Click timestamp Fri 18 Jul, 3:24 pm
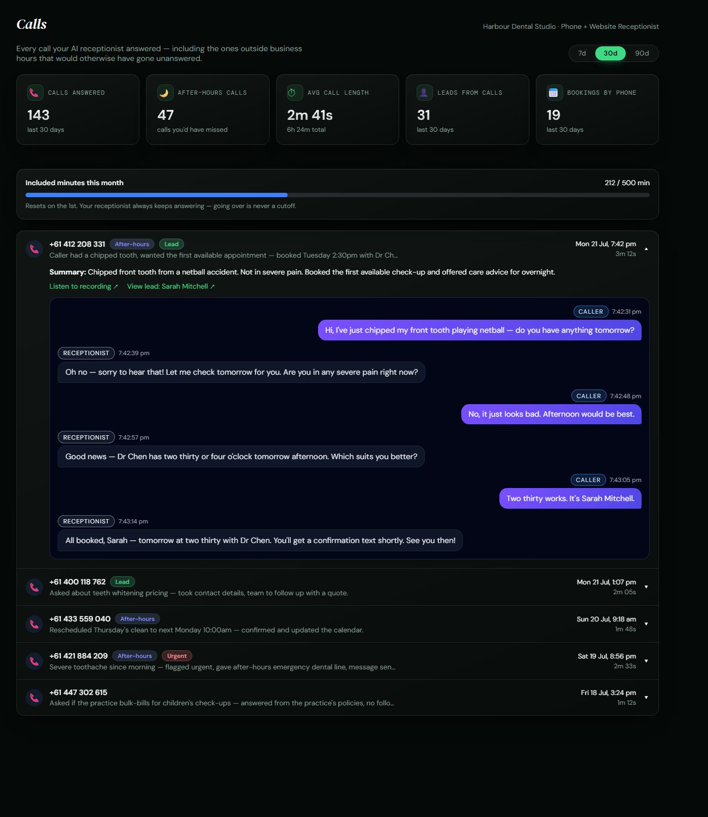The image size is (708, 817). coord(608,693)
